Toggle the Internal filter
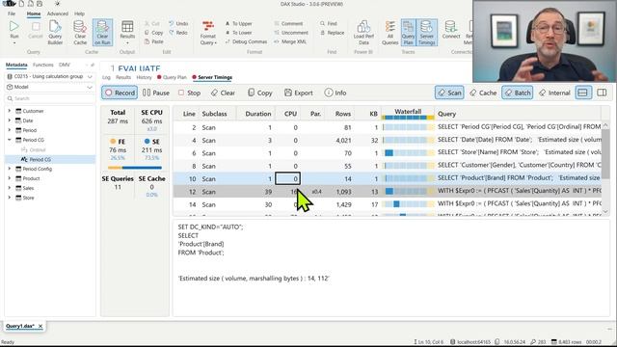 (554, 93)
